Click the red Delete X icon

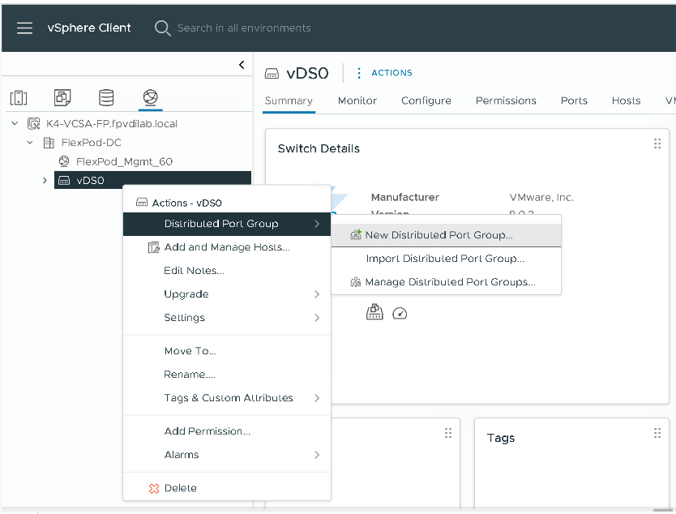[154, 488]
